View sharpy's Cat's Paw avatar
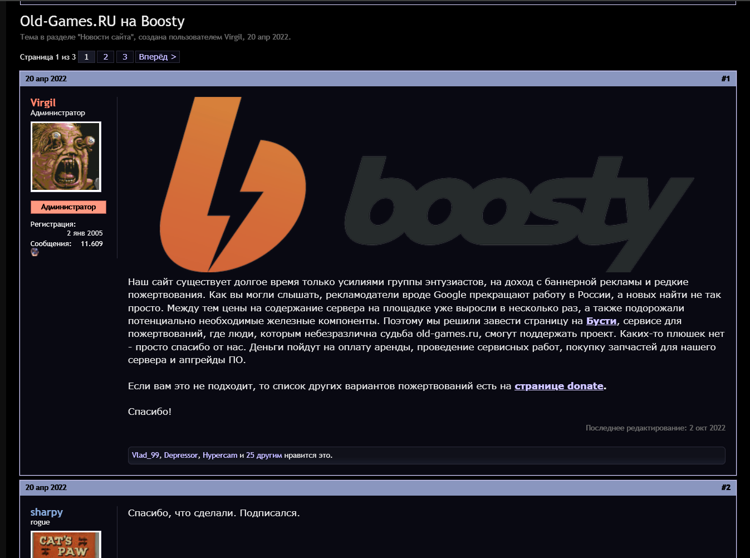 pyautogui.click(x=66, y=545)
